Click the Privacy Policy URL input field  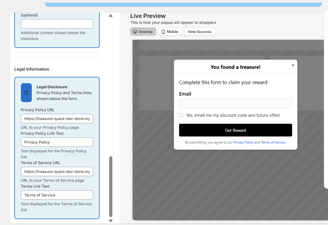57,119
